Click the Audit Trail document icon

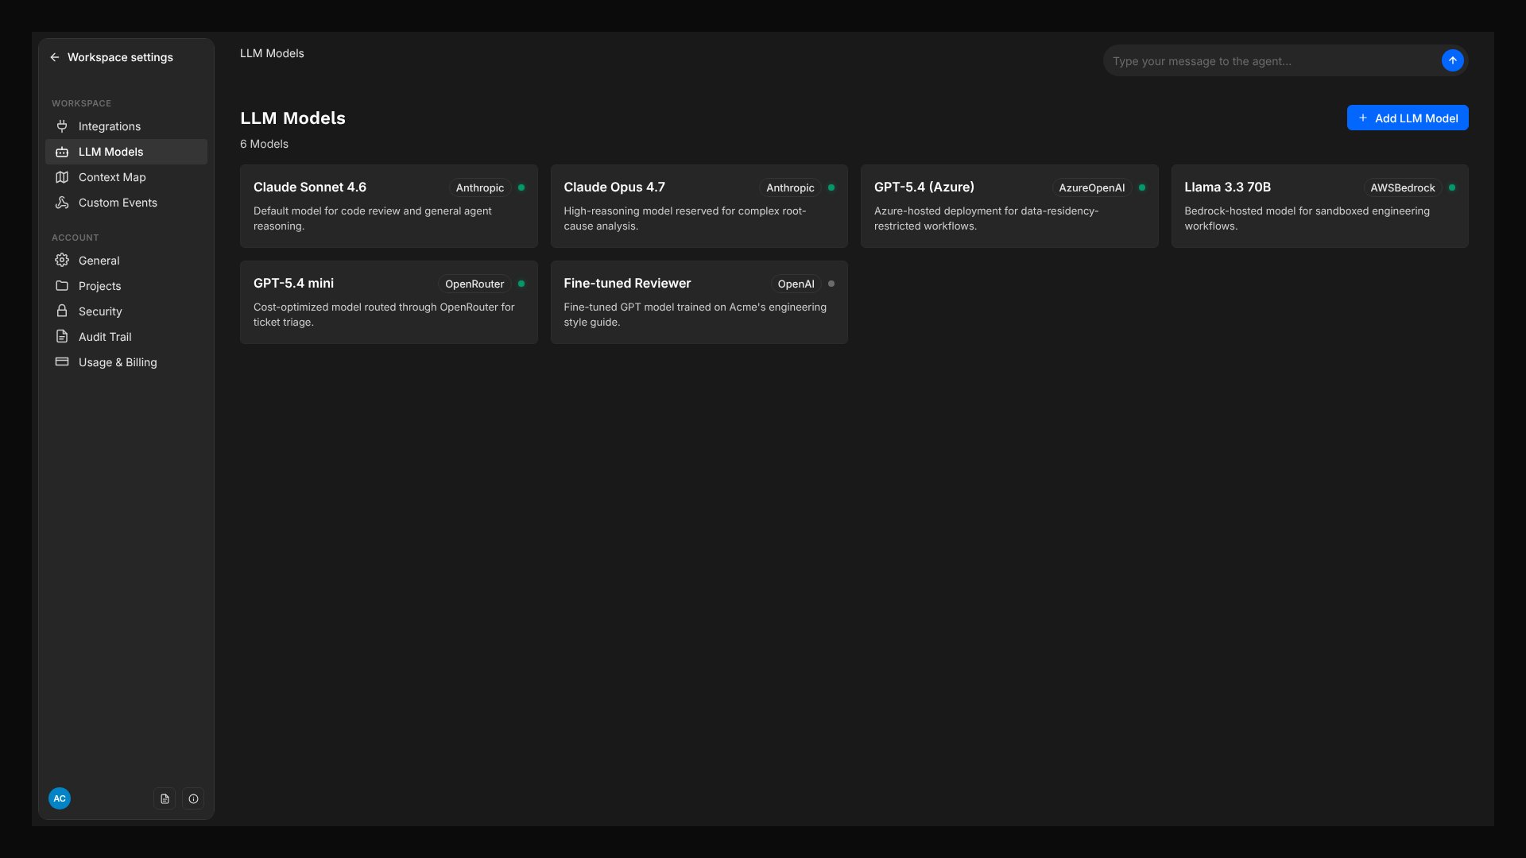pyautogui.click(x=62, y=337)
